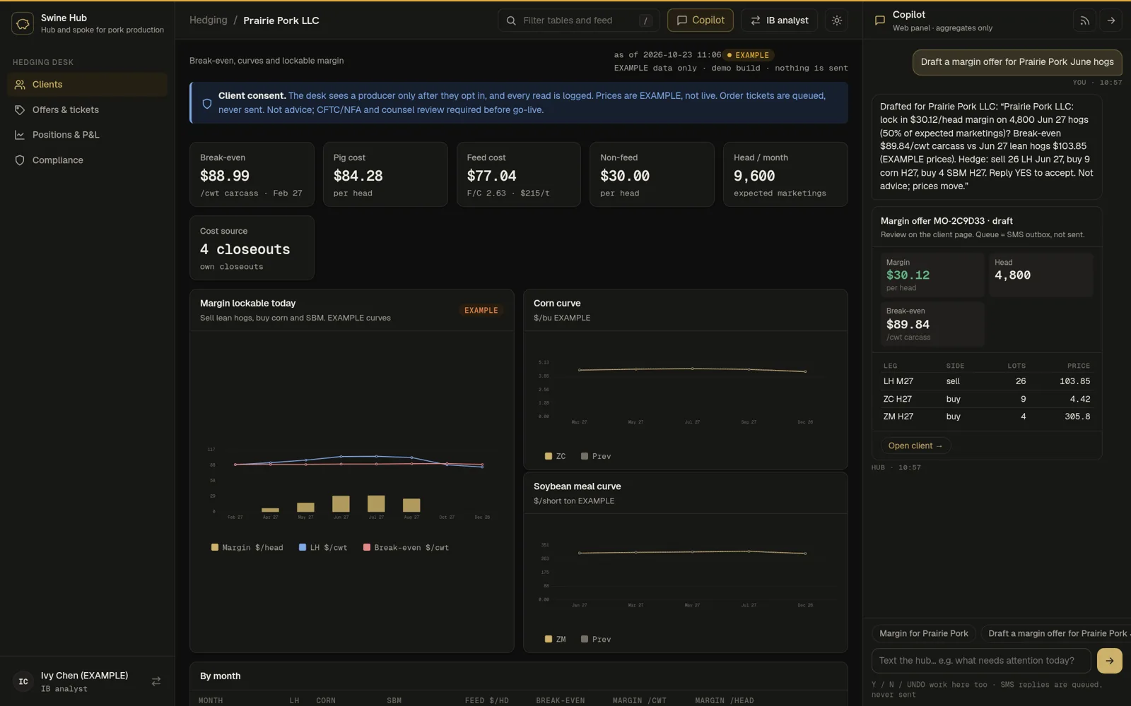Click the Swine Hub pig logo
This screenshot has height=706, width=1131.
tap(23, 23)
